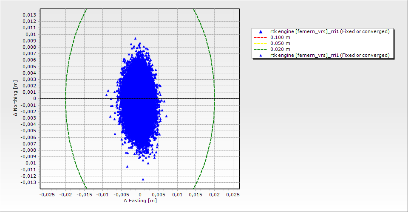Select the 0.020 m legend label
408x212 pixels.
[x=280, y=49]
